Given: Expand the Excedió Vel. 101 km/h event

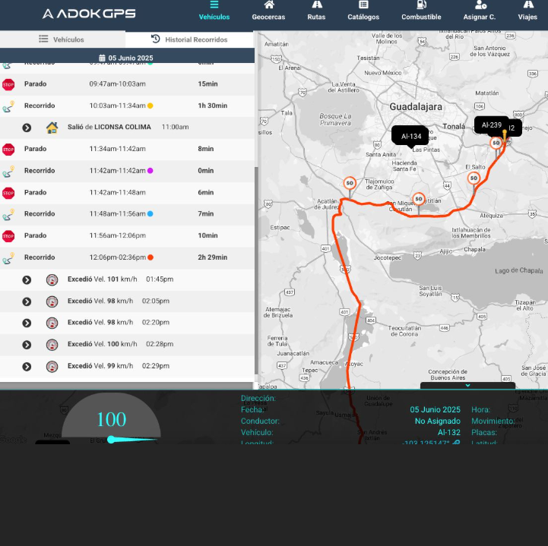Looking at the screenshot, I should pos(27,280).
